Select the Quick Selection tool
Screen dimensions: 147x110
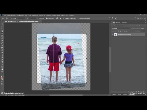2,31
